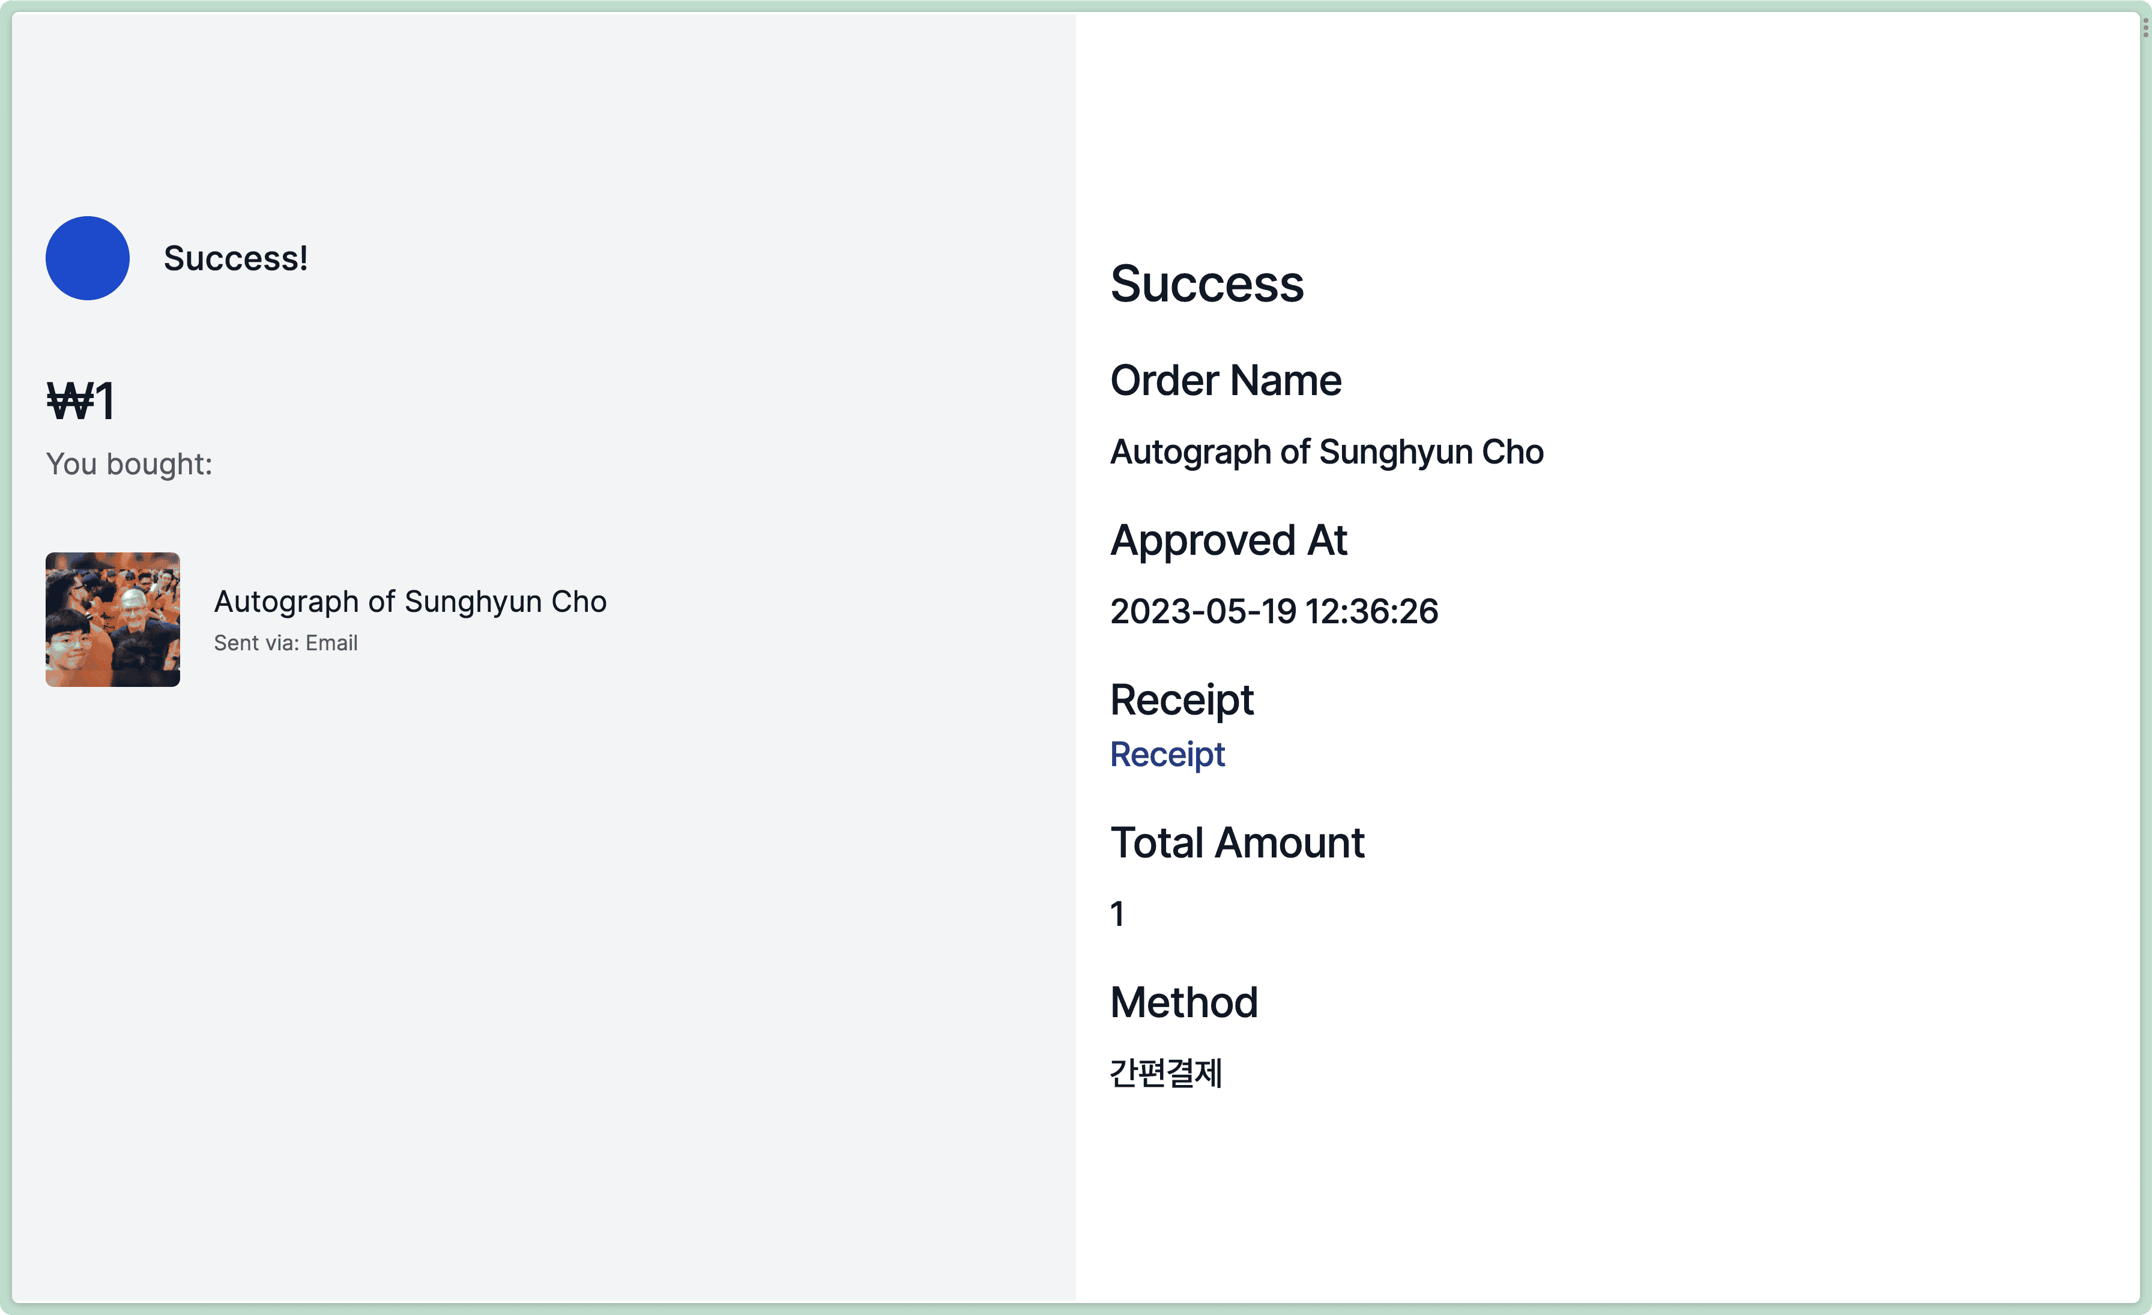The width and height of the screenshot is (2152, 1315).
Task: Click the ₩1 price amount
Action: [80, 402]
